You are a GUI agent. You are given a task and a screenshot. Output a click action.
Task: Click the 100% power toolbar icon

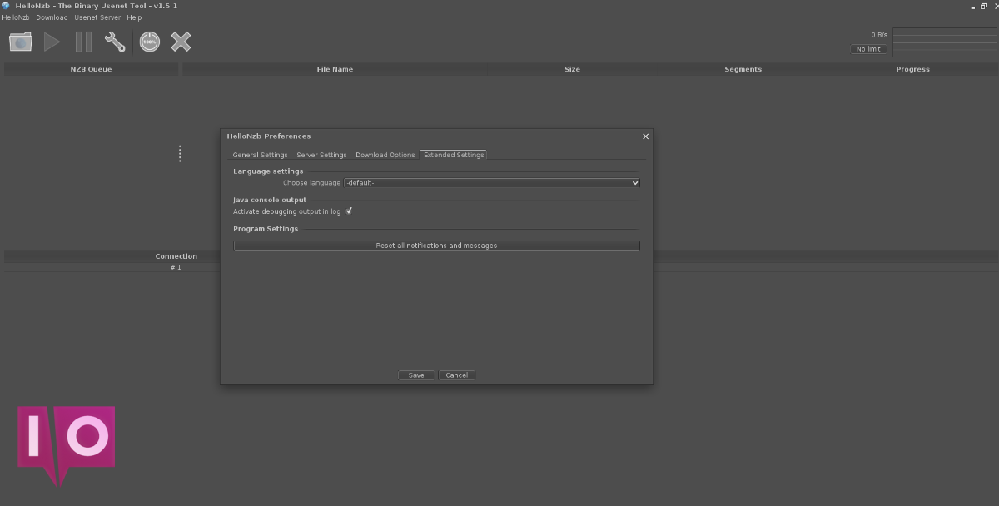149,42
